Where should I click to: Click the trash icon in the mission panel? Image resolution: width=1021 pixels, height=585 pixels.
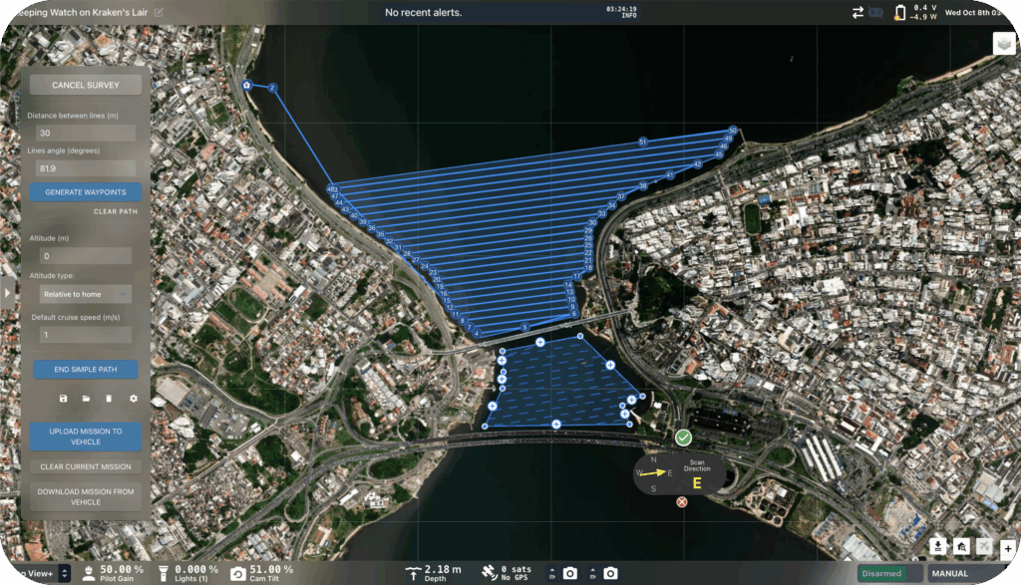point(109,399)
